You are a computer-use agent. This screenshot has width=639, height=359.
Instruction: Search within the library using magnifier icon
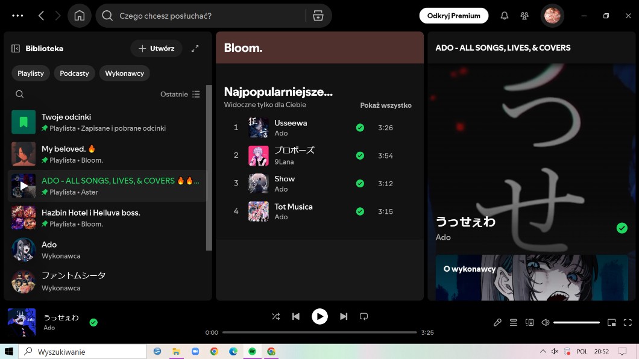[x=20, y=94]
